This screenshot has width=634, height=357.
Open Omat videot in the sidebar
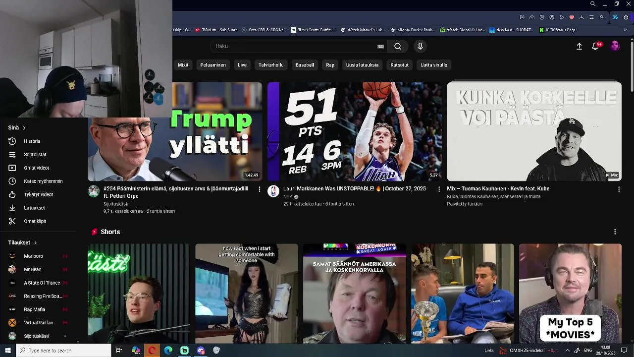click(x=37, y=168)
